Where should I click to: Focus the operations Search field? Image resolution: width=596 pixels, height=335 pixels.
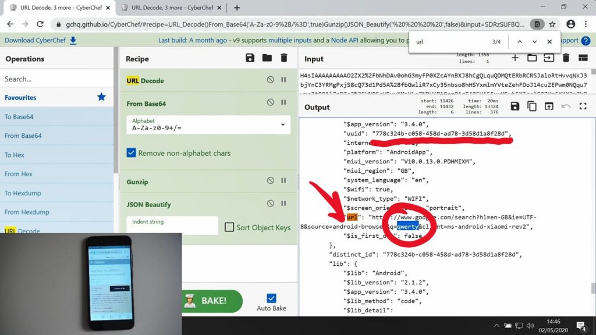(x=57, y=79)
